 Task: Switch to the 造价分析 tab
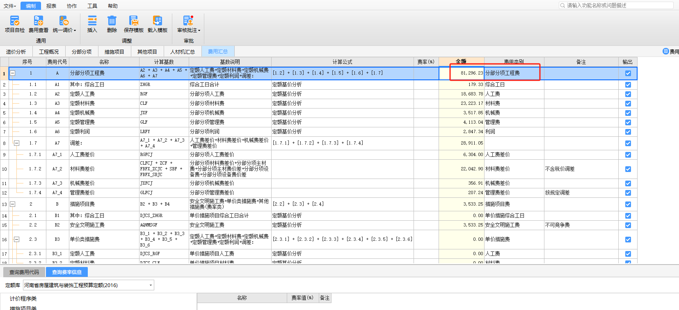tap(16, 52)
